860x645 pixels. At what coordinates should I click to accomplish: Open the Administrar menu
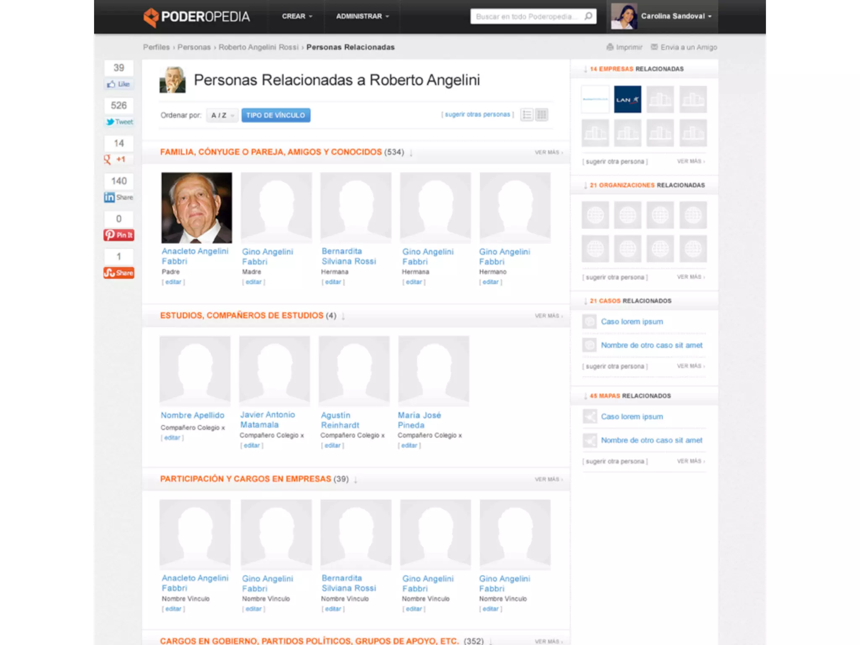click(x=362, y=16)
